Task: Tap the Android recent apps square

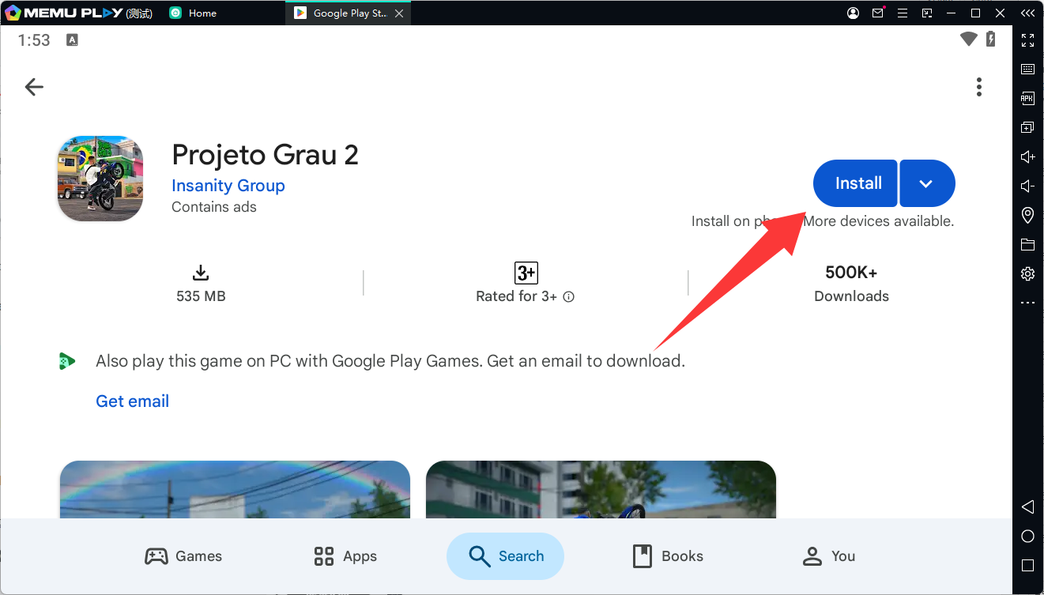Action: [1028, 566]
